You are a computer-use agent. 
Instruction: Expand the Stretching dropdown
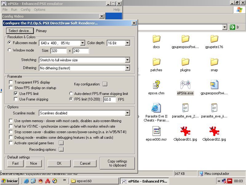click(x=127, y=60)
